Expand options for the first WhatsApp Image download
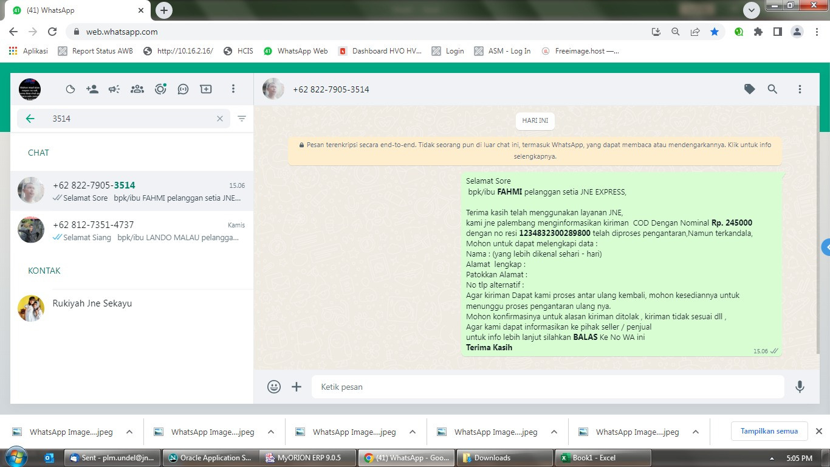 click(x=129, y=432)
